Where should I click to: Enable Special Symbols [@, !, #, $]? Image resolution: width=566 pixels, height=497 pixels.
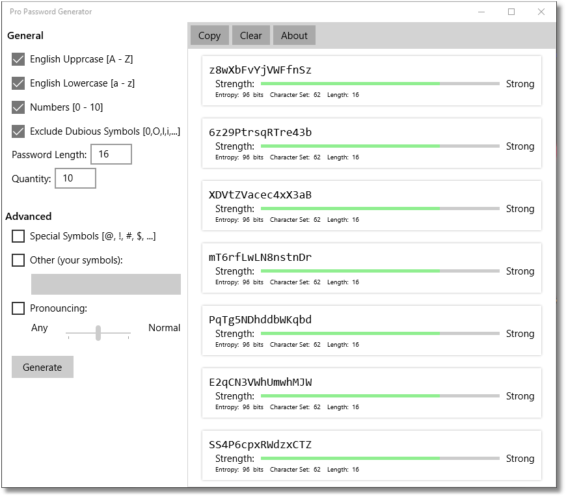[18, 236]
